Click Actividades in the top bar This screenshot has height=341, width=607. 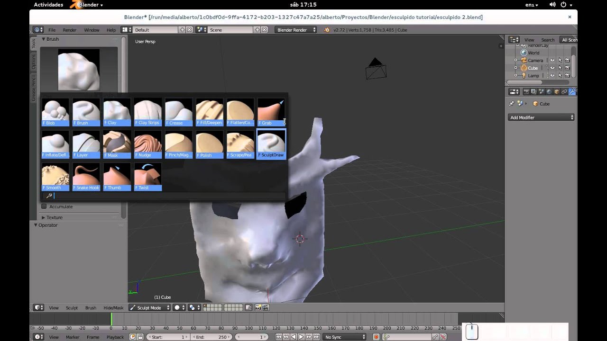click(x=48, y=5)
